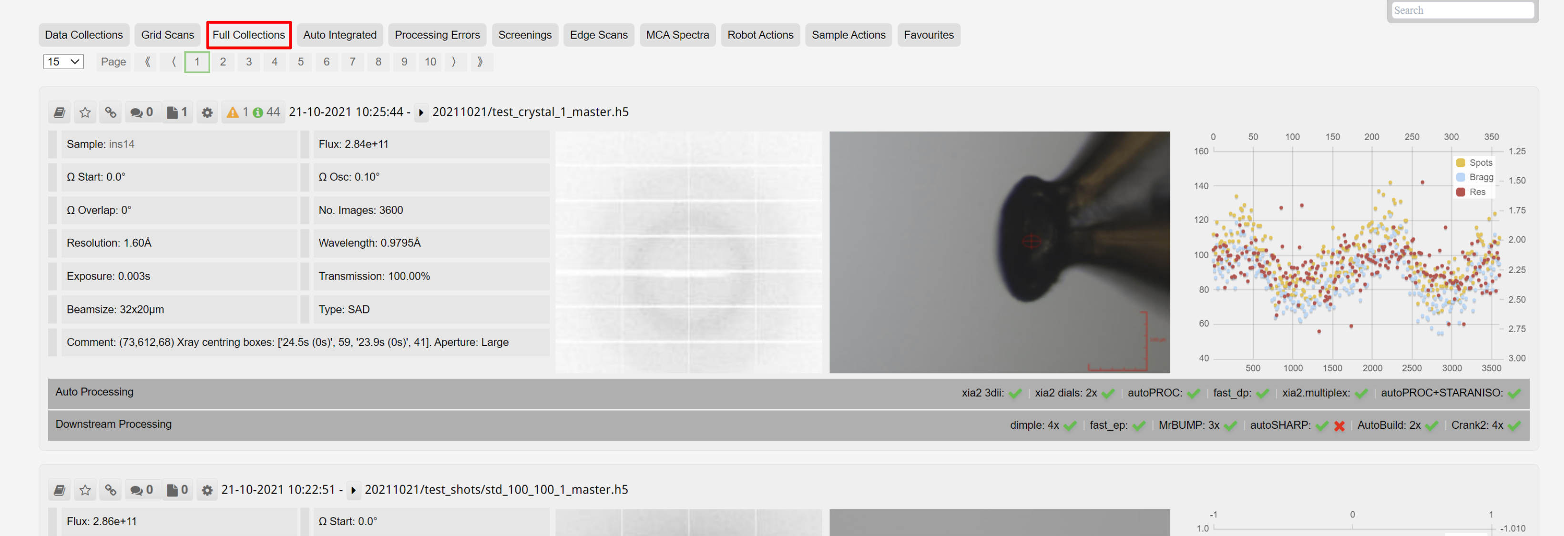The image size is (1564, 536).
Task: Go to page 9
Action: pyautogui.click(x=404, y=62)
